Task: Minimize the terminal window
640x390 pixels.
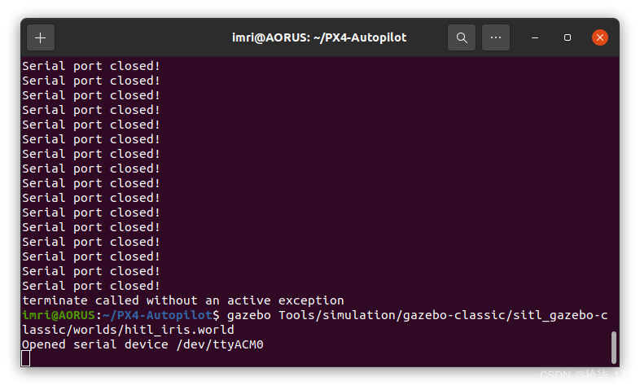Action: tap(536, 37)
